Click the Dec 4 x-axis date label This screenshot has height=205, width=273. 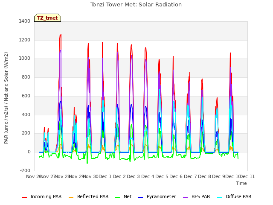coord(148,176)
